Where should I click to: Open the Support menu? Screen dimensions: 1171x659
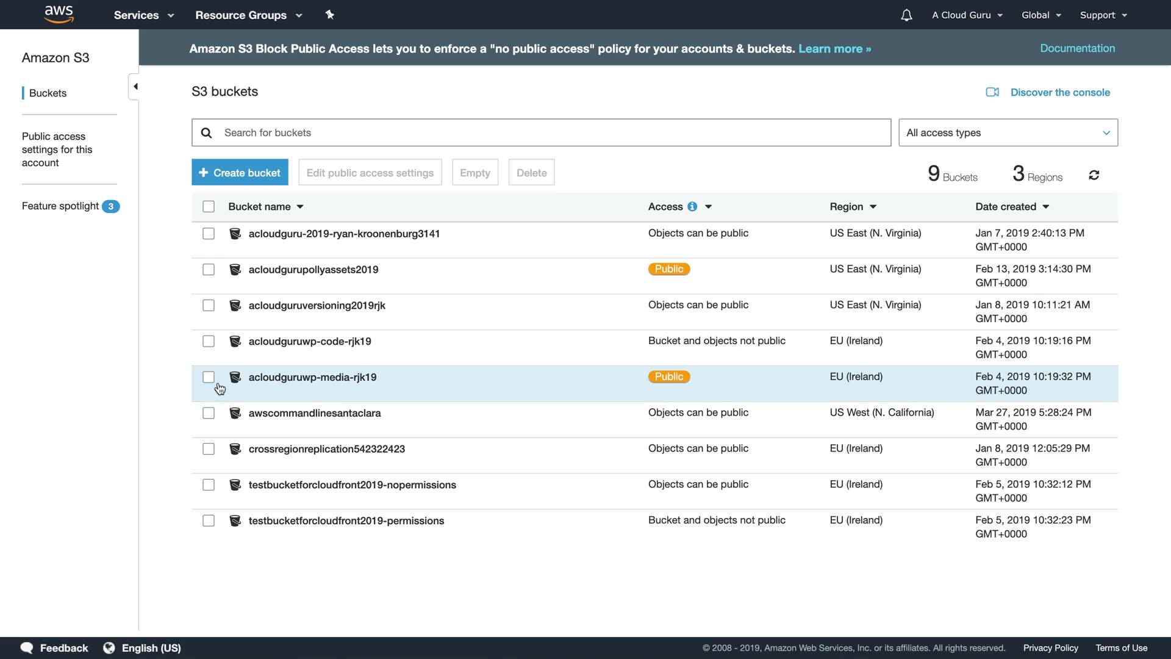point(1103,15)
